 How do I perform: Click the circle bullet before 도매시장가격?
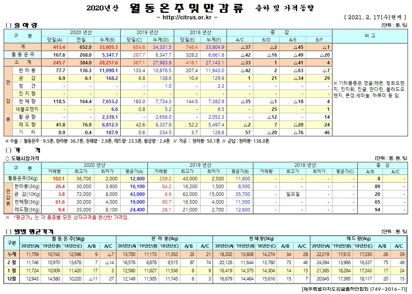tap(7, 158)
